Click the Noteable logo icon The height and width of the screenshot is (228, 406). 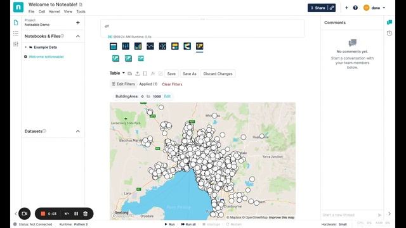click(18, 7)
